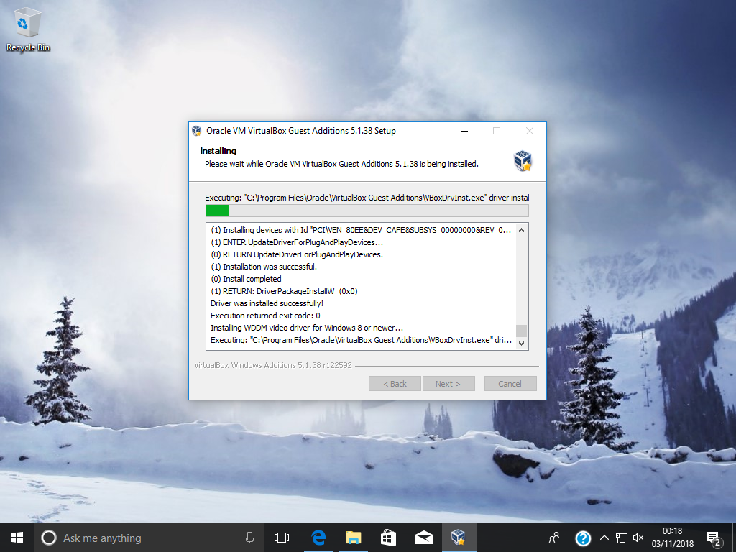Open the Microsoft Store taskbar icon
736x552 pixels.
388,538
